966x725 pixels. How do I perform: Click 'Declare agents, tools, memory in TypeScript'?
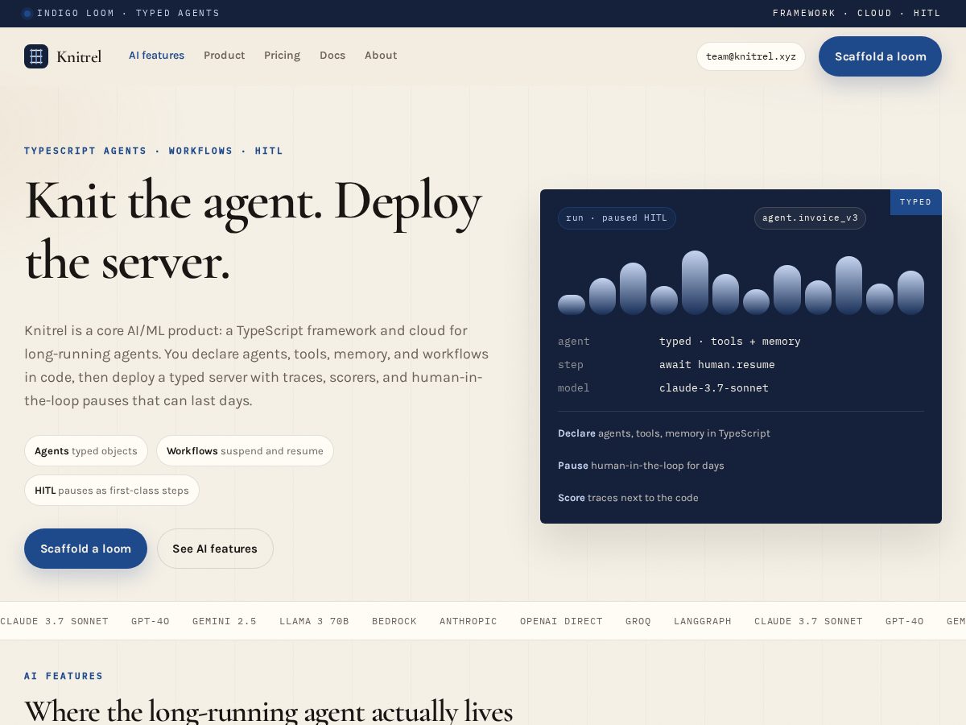pyautogui.click(x=664, y=433)
